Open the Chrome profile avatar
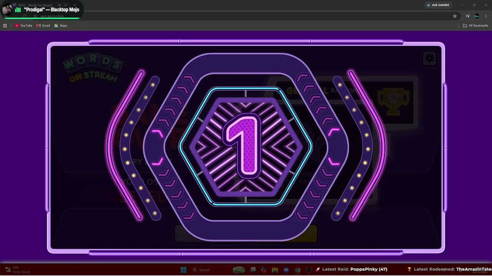 click(477, 16)
